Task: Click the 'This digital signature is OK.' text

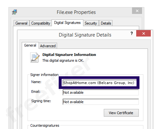Action: click(63, 60)
